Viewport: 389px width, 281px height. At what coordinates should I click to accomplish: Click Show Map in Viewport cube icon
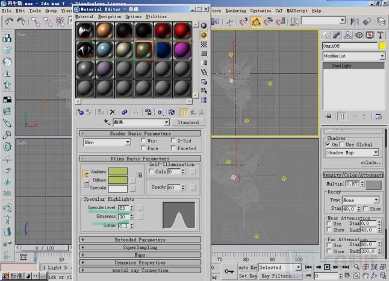coord(172,112)
